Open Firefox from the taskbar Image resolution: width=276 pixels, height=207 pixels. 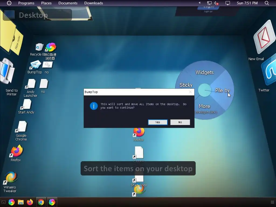(30, 202)
